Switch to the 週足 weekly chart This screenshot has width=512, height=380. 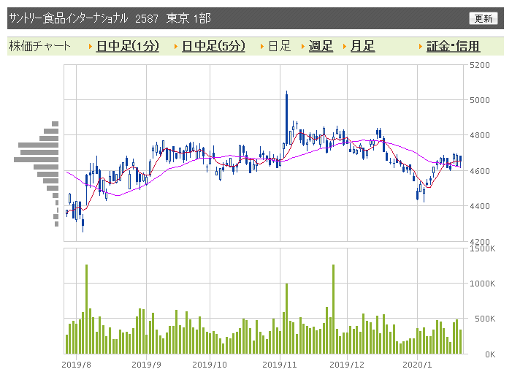click(321, 46)
